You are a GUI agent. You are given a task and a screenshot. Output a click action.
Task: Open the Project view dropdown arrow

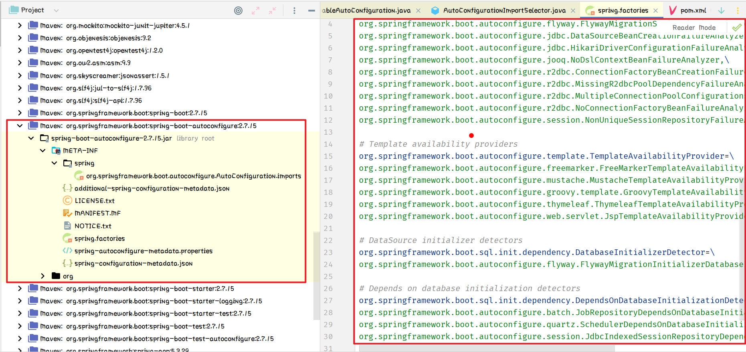[56, 10]
